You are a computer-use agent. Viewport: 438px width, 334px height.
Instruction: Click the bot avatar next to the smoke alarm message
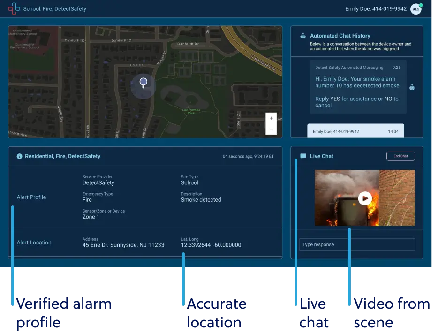click(412, 87)
